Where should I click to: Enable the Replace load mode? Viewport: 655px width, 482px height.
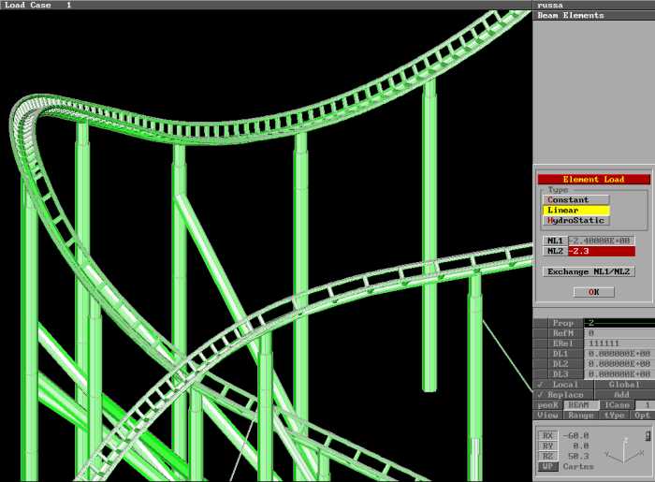pos(564,395)
